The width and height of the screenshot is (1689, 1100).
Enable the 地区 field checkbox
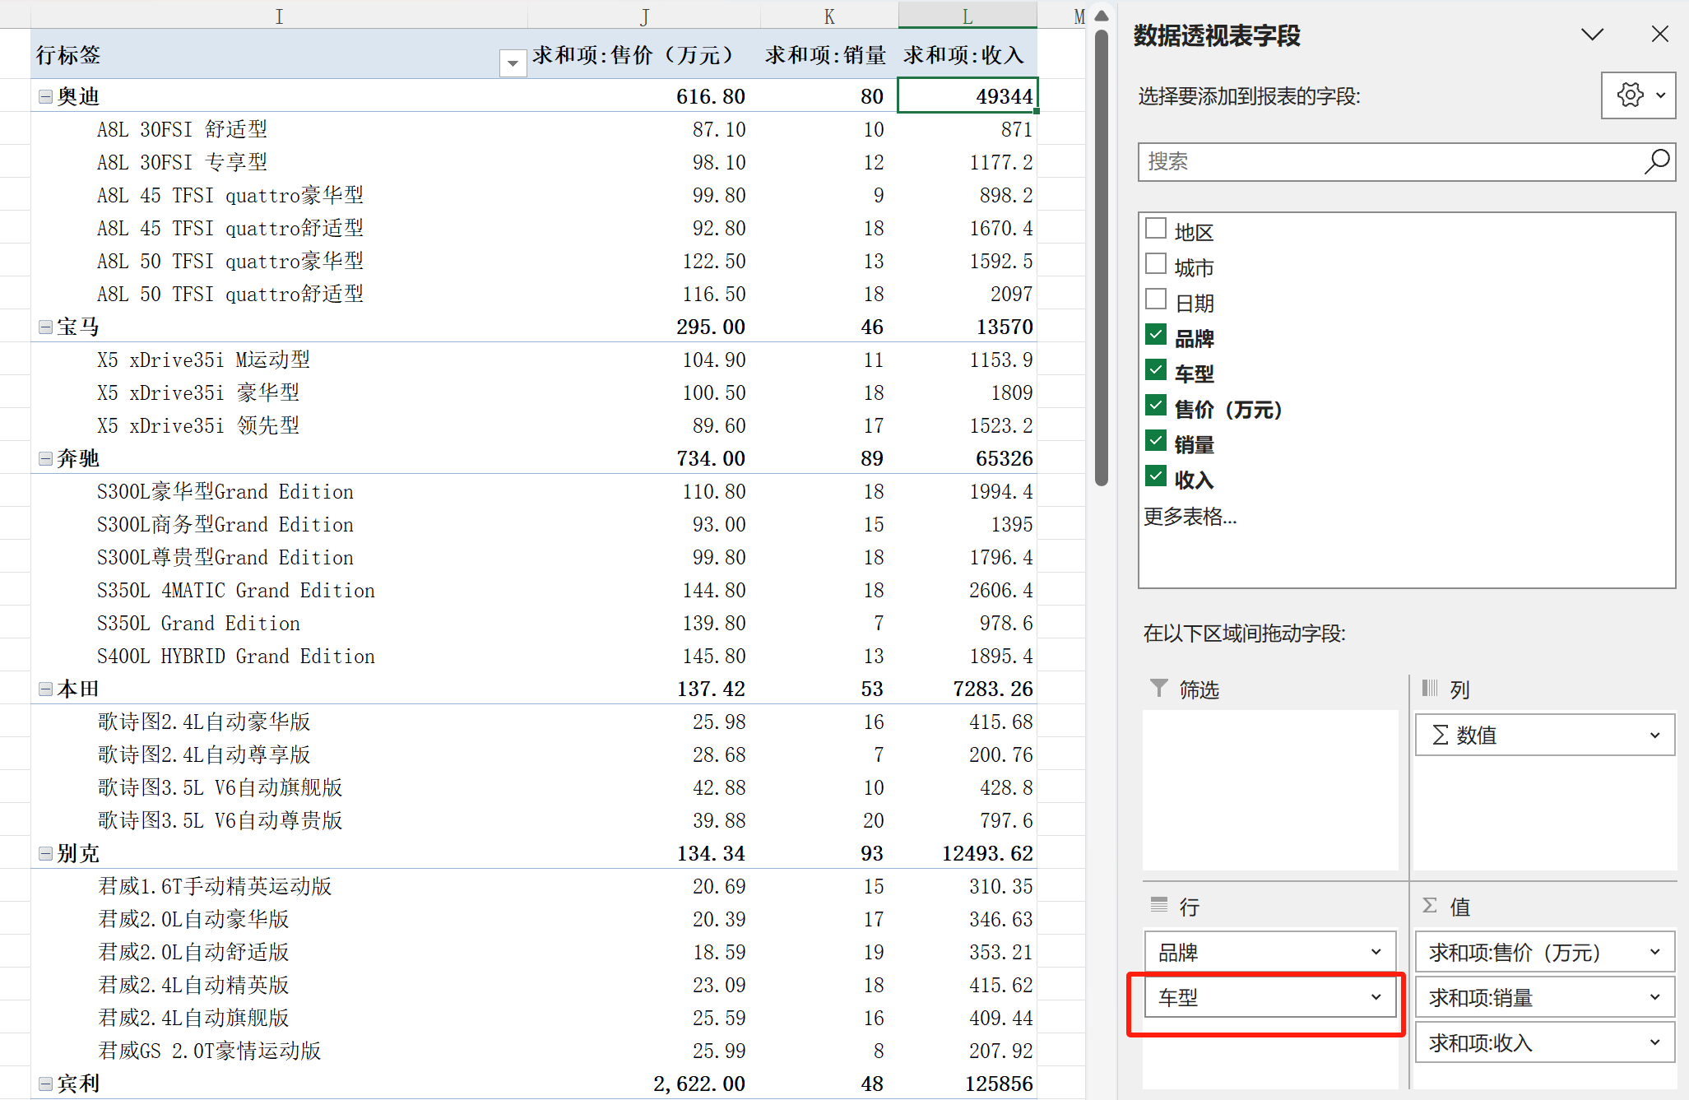coord(1156,229)
